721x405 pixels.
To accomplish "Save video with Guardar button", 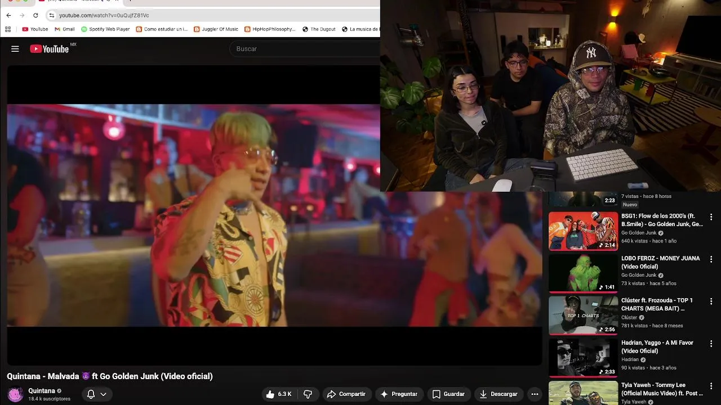I will point(448,394).
